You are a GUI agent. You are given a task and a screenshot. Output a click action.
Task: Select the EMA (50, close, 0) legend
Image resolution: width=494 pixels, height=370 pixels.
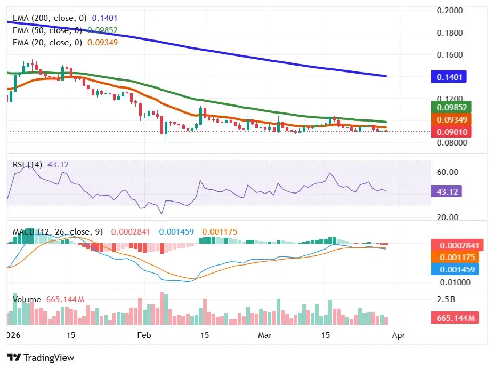46,30
